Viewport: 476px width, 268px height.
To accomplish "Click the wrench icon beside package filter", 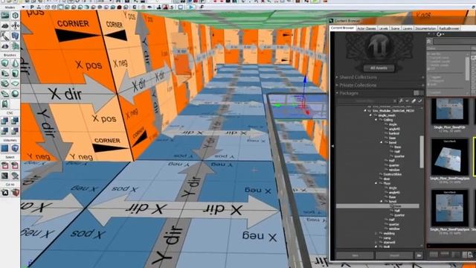I will tap(402, 100).
